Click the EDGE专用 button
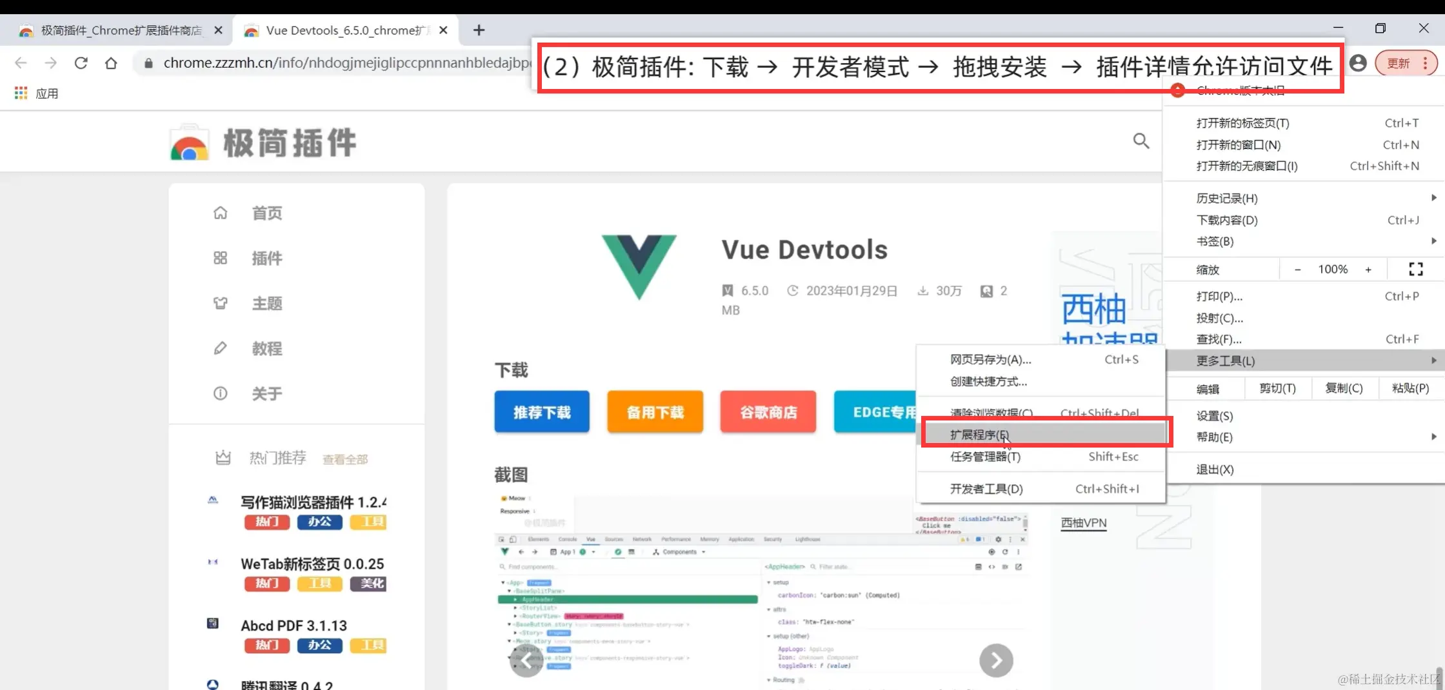 pyautogui.click(x=875, y=411)
